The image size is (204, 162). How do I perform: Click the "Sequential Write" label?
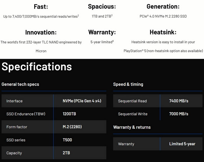pyautogui.click(x=133, y=114)
